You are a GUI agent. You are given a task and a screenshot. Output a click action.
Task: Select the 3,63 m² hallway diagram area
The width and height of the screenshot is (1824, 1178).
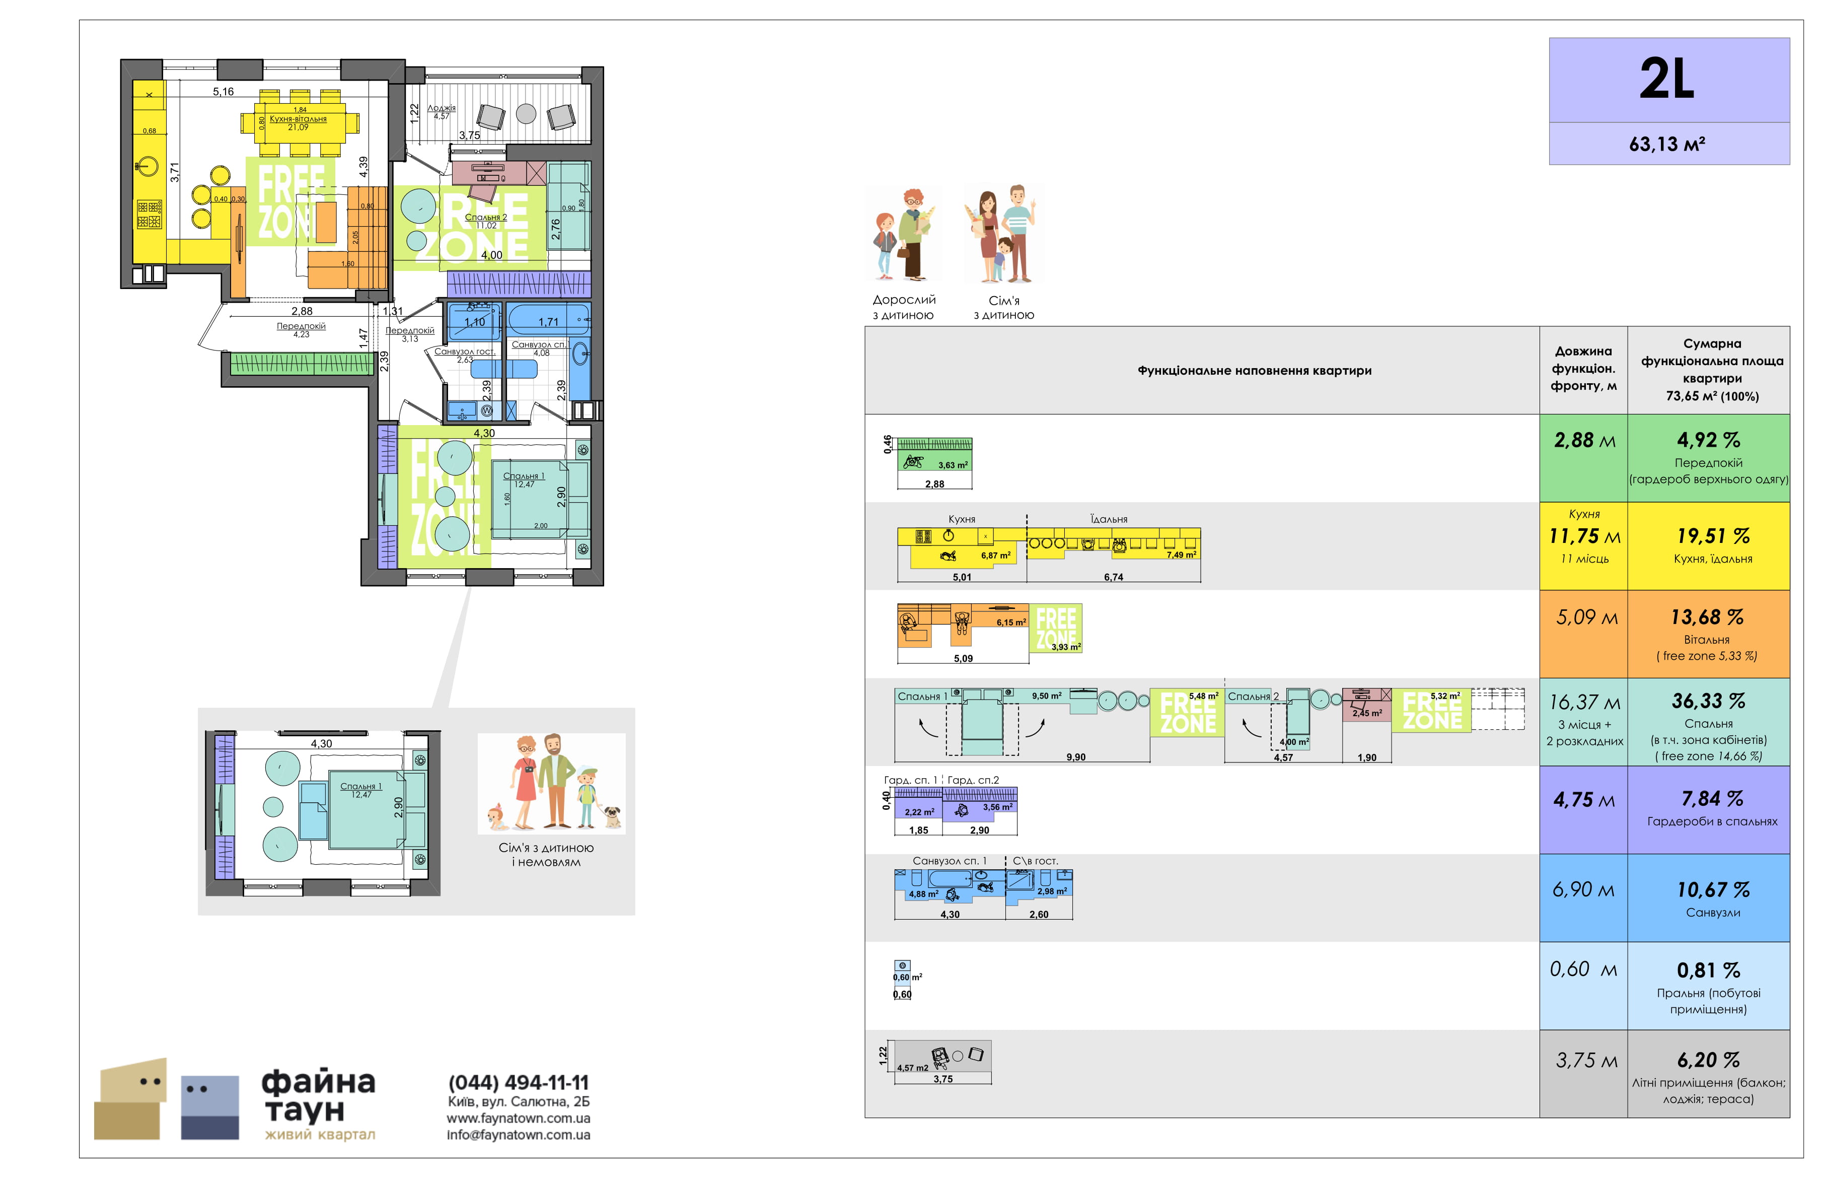pyautogui.click(x=953, y=465)
